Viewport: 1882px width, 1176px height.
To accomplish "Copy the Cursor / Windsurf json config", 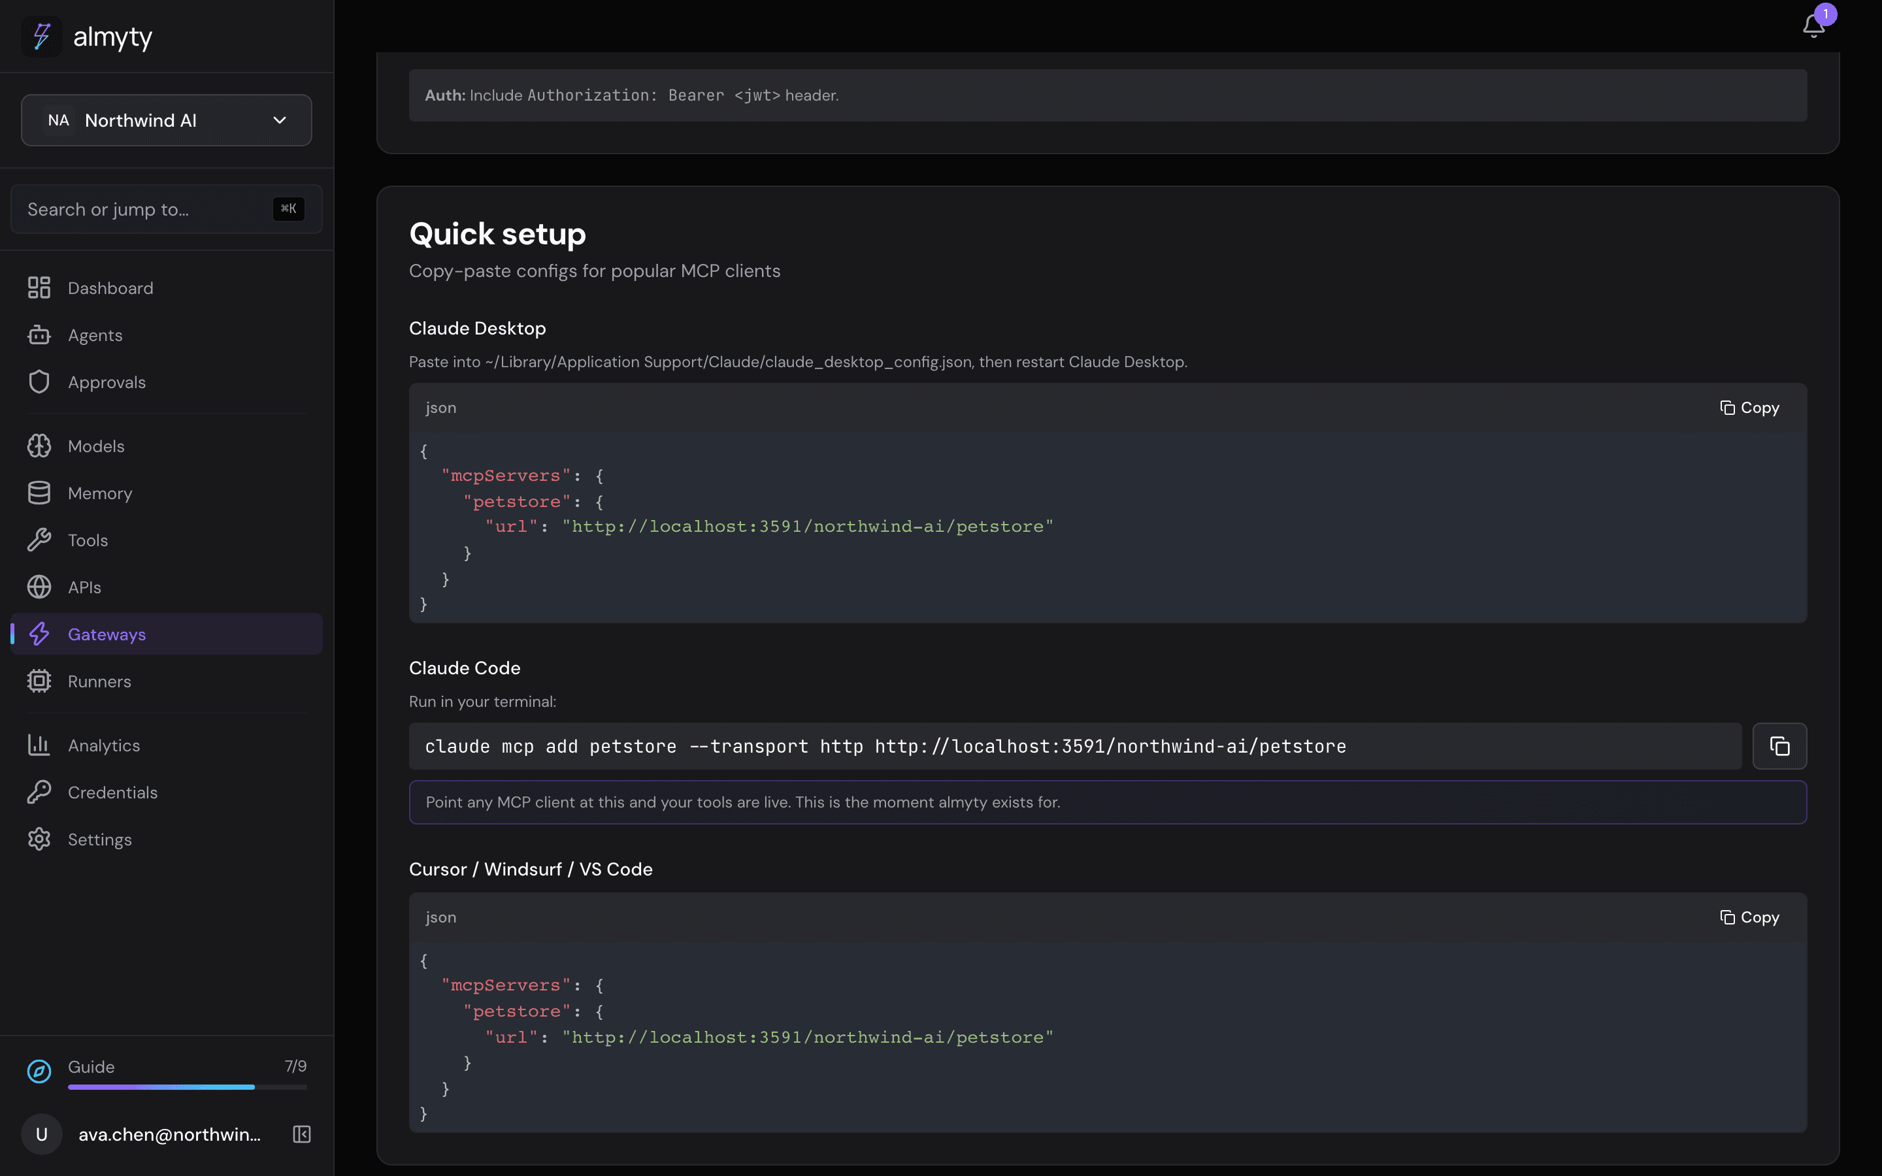I will (x=1749, y=917).
